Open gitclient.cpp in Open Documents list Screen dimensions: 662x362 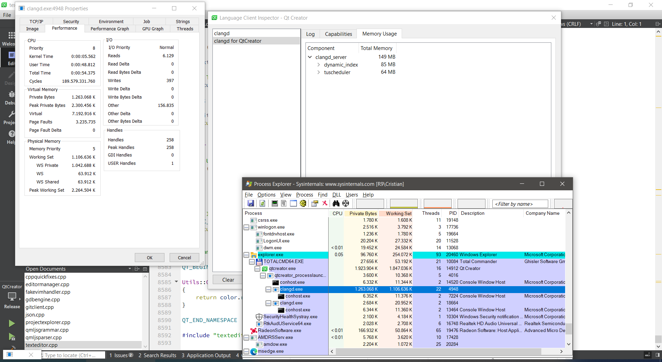[83, 307]
